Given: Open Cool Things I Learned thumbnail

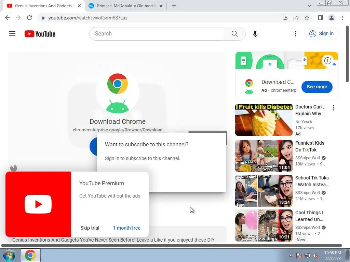Looking at the screenshot, I should click(x=264, y=225).
